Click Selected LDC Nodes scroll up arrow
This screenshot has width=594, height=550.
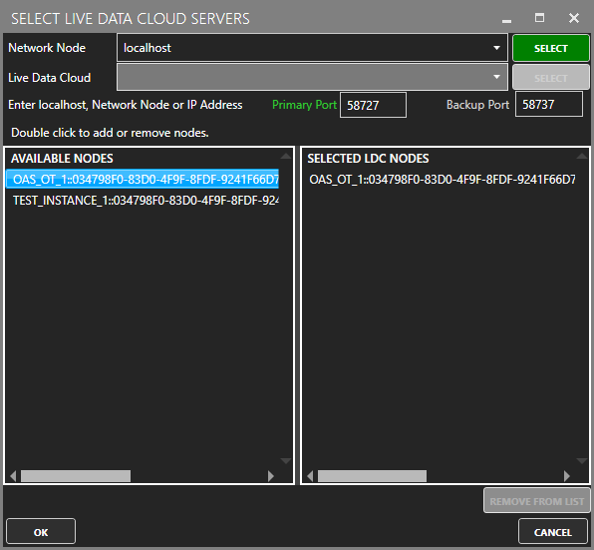click(x=582, y=156)
